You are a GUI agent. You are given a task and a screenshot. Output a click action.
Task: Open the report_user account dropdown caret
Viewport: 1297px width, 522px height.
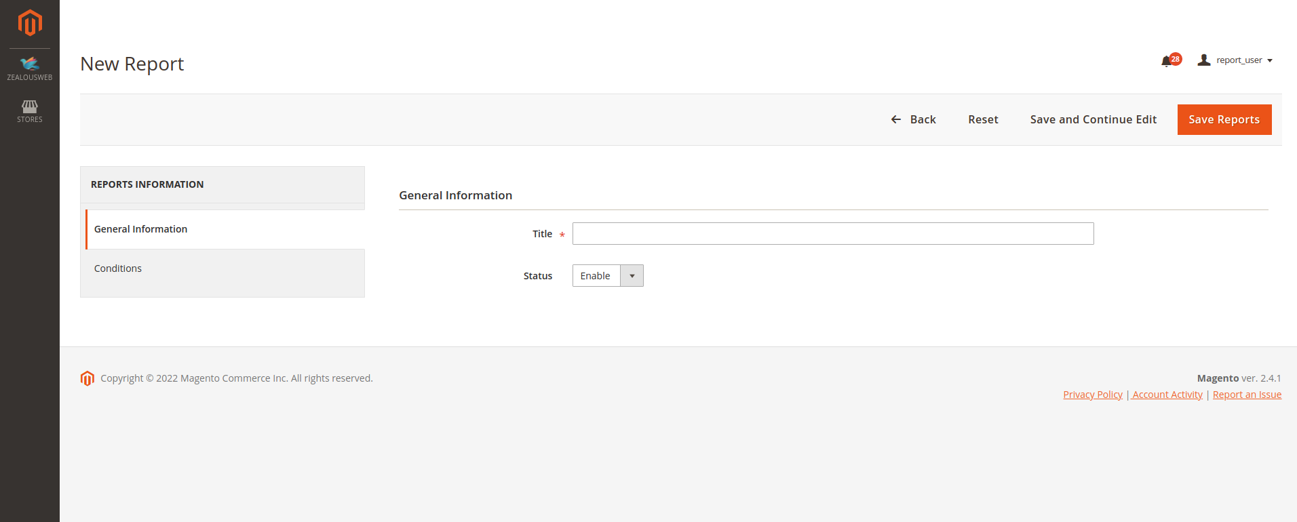click(1270, 60)
